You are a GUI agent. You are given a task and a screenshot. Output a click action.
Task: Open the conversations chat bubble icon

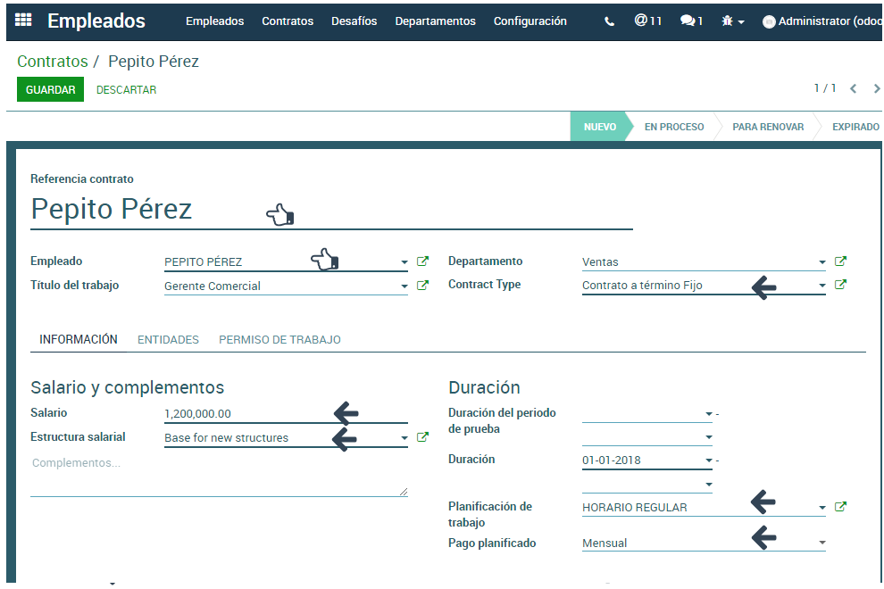point(691,21)
